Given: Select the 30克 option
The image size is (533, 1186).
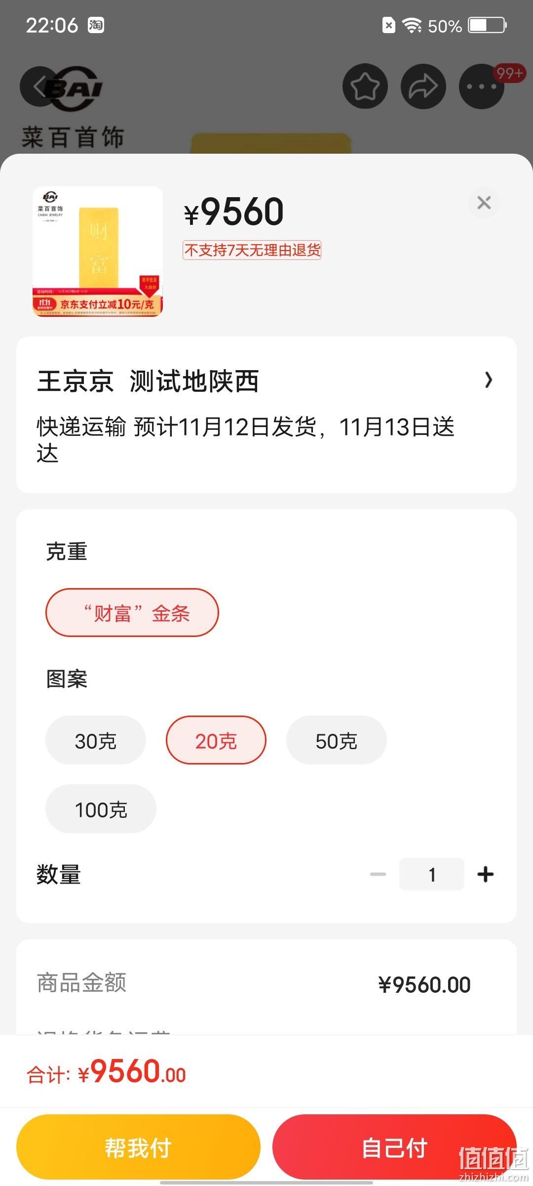Looking at the screenshot, I should 96,740.
